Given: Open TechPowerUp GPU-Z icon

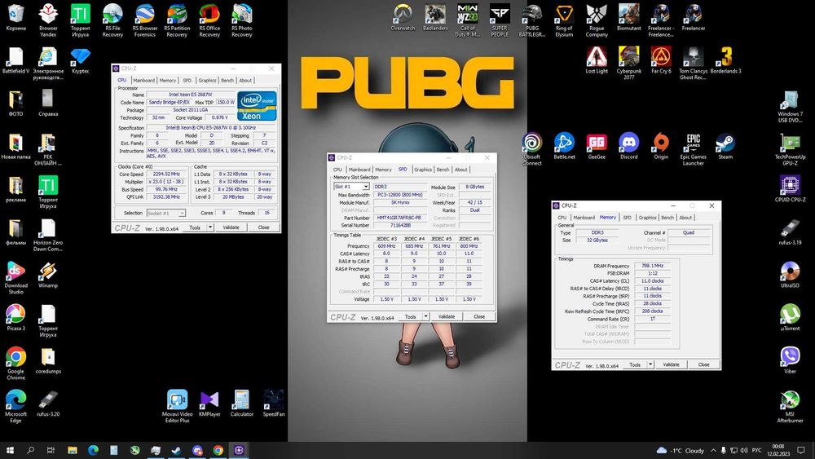Looking at the screenshot, I should pos(790,149).
